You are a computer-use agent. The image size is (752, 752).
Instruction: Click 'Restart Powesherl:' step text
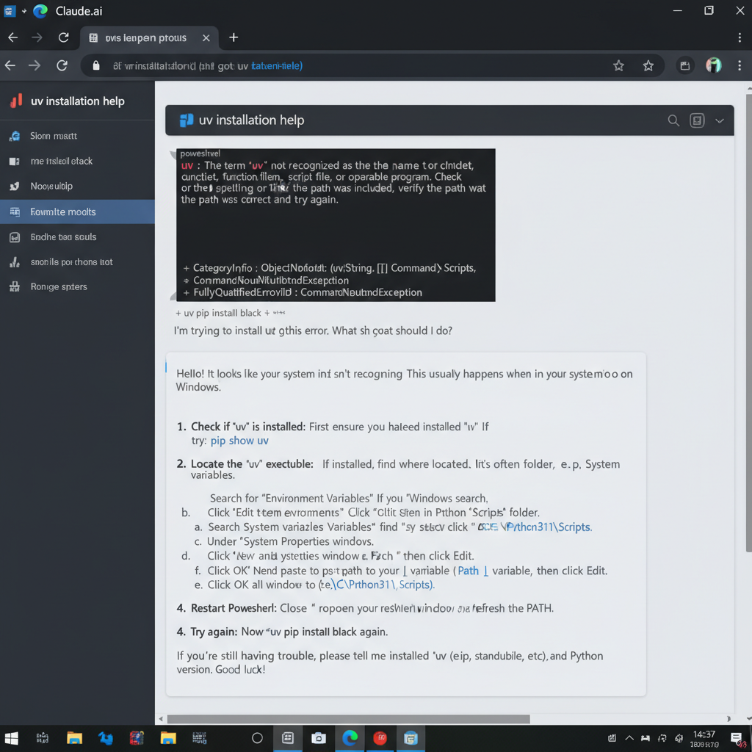point(234,608)
